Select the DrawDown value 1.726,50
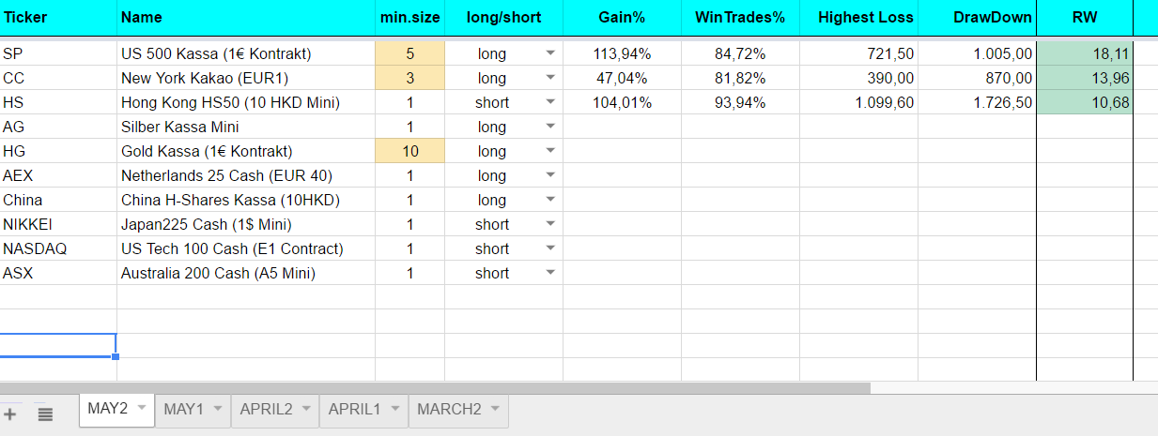The height and width of the screenshot is (436, 1158). coord(977,102)
